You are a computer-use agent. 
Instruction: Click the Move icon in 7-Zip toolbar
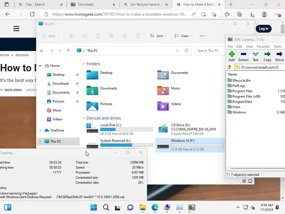279,56
